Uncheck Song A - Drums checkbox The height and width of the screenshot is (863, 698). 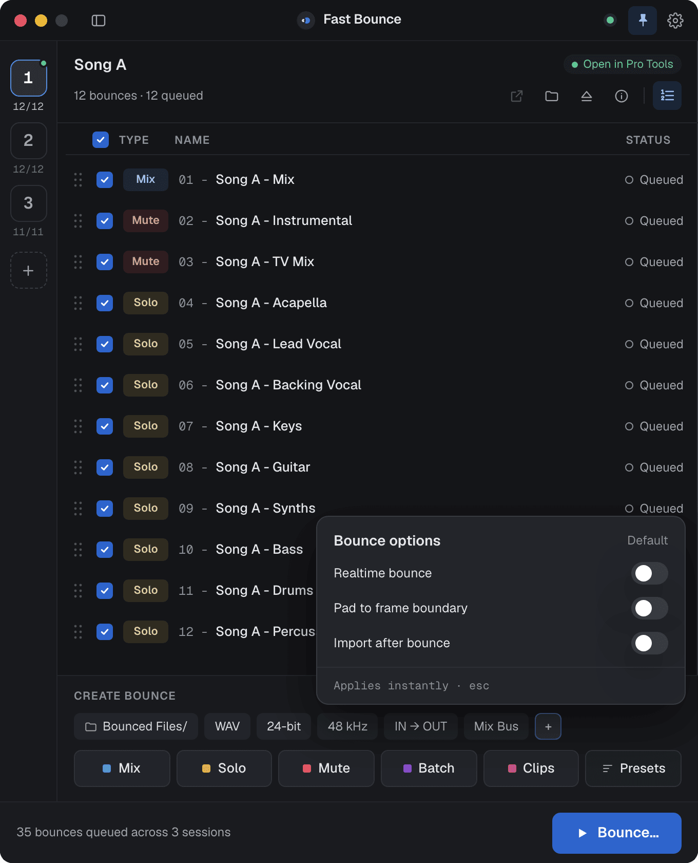[x=105, y=591]
